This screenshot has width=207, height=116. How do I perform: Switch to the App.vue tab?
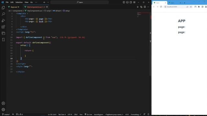pos(15,7)
